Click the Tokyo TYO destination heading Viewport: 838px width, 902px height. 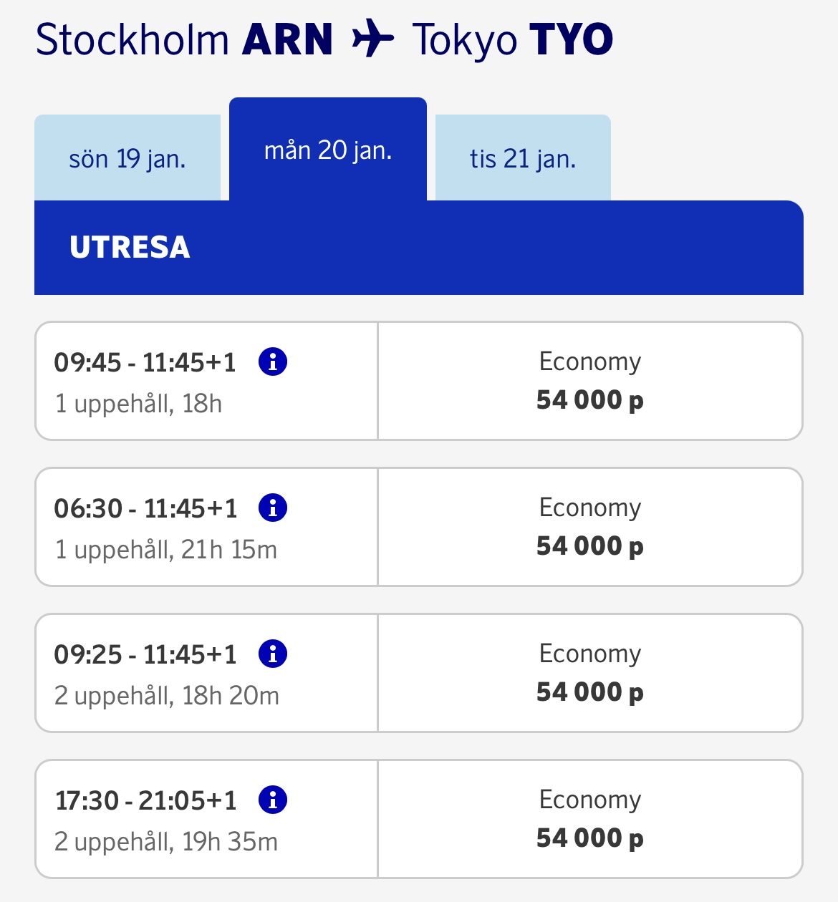coord(512,39)
